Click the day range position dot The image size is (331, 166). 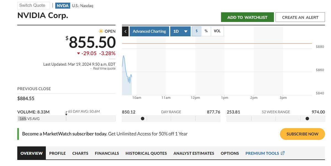tap(143, 119)
